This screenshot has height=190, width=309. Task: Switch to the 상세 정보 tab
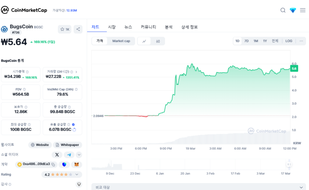189,27
